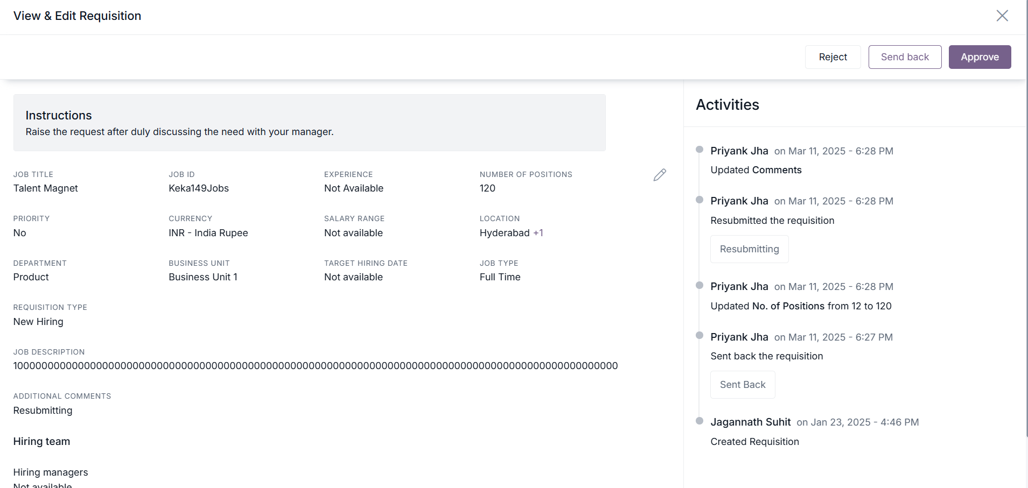
Task: Open the Resubmitting comment box in Activities
Action: (749, 249)
